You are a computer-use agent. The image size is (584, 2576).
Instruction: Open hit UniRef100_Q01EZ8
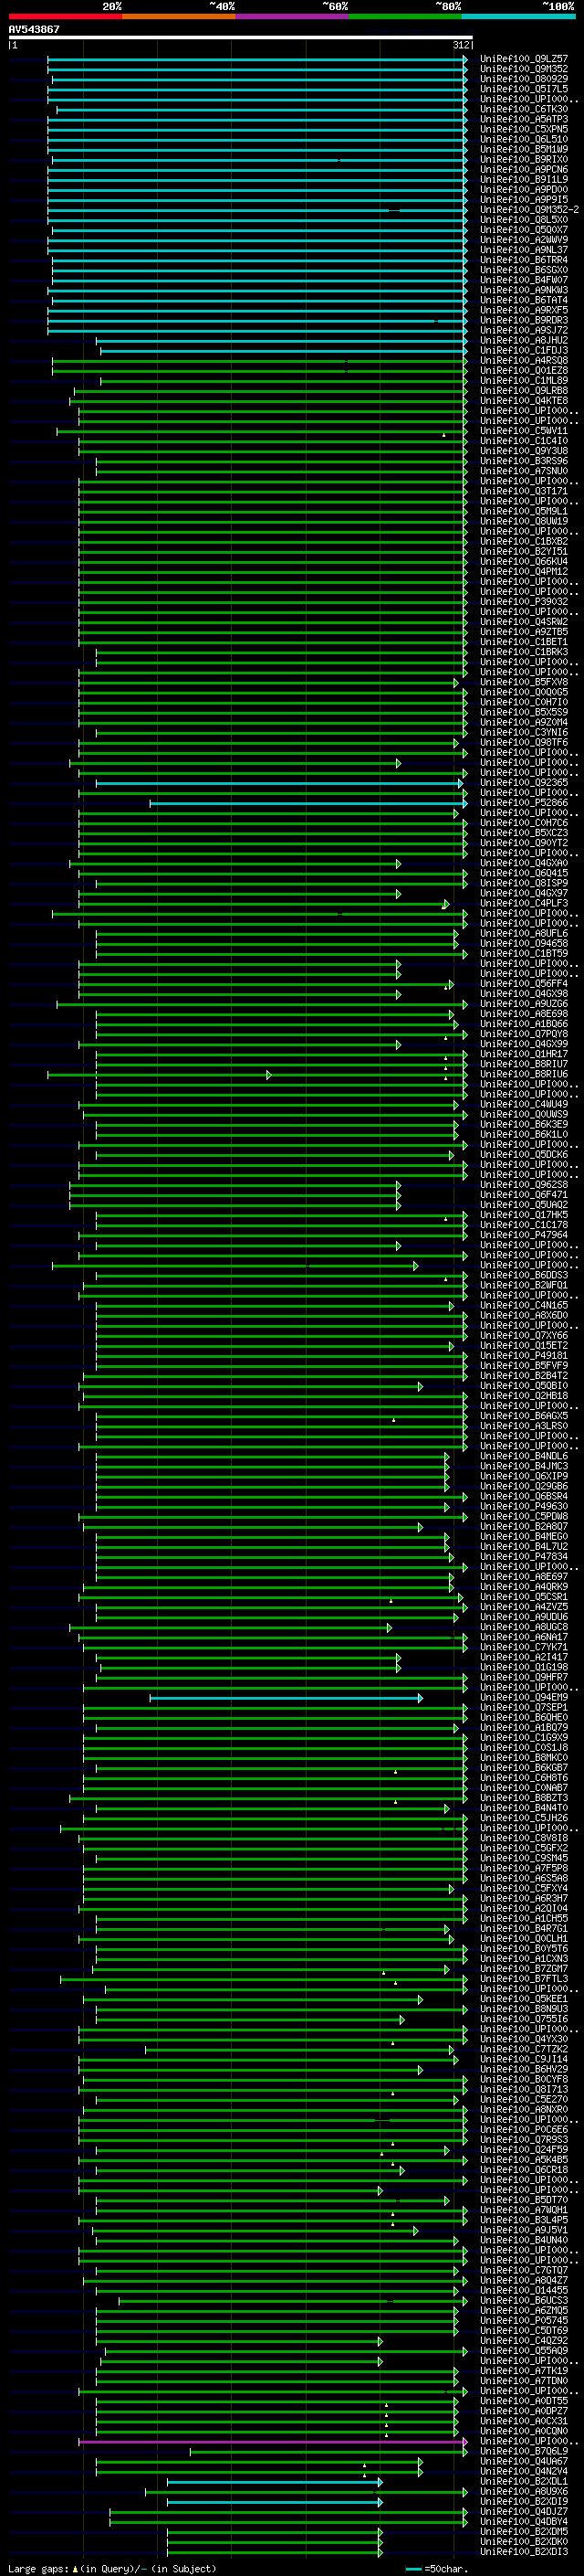pyautogui.click(x=524, y=370)
